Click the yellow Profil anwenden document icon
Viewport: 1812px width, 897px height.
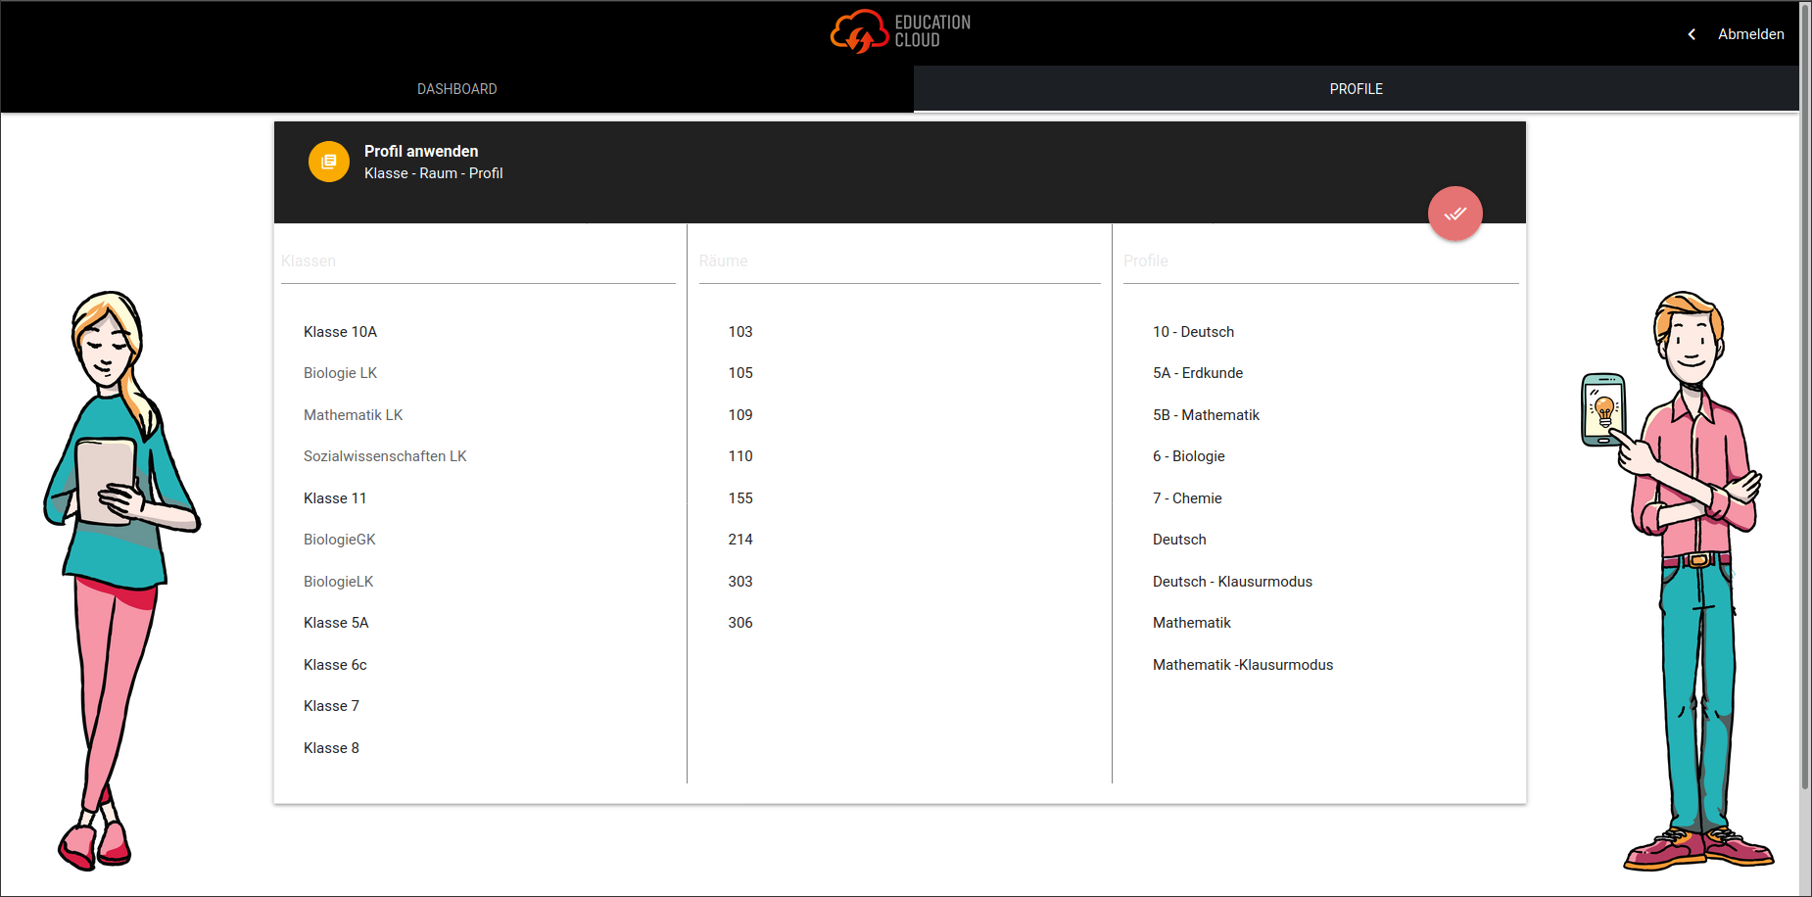(x=329, y=162)
